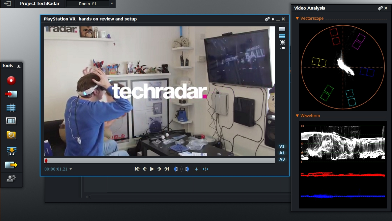This screenshot has height=221, width=392.
Task: Open the viewer settings cog menu
Action: [x=267, y=19]
